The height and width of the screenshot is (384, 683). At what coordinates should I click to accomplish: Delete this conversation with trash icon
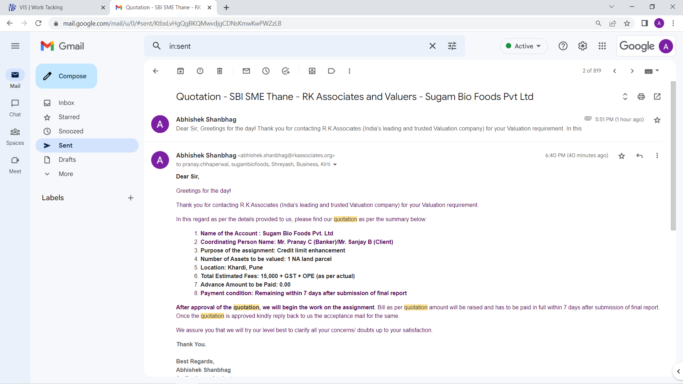coord(220,71)
